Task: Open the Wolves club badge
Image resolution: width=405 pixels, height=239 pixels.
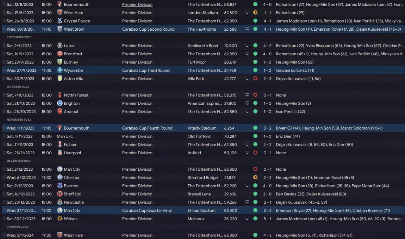Action: pyautogui.click(x=59, y=218)
